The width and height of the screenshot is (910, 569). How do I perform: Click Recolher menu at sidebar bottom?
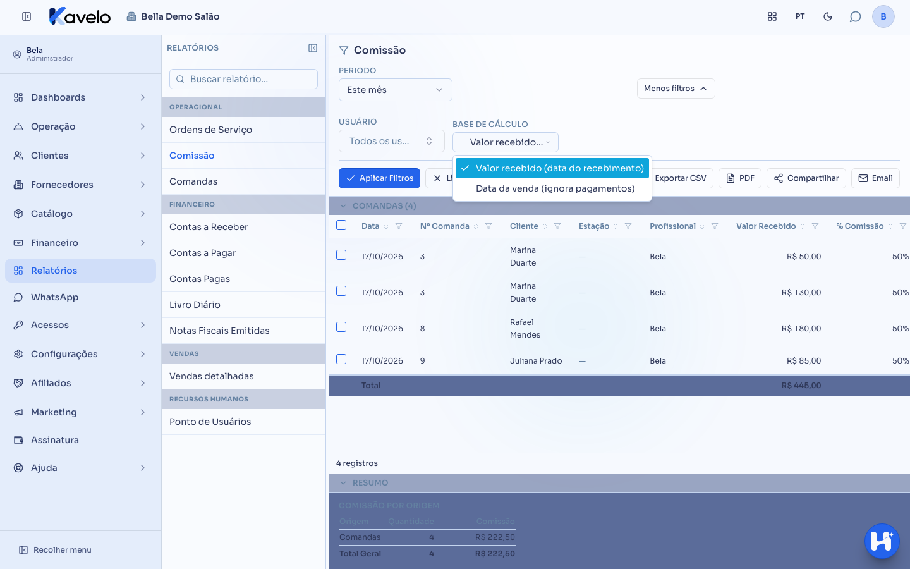click(x=56, y=550)
